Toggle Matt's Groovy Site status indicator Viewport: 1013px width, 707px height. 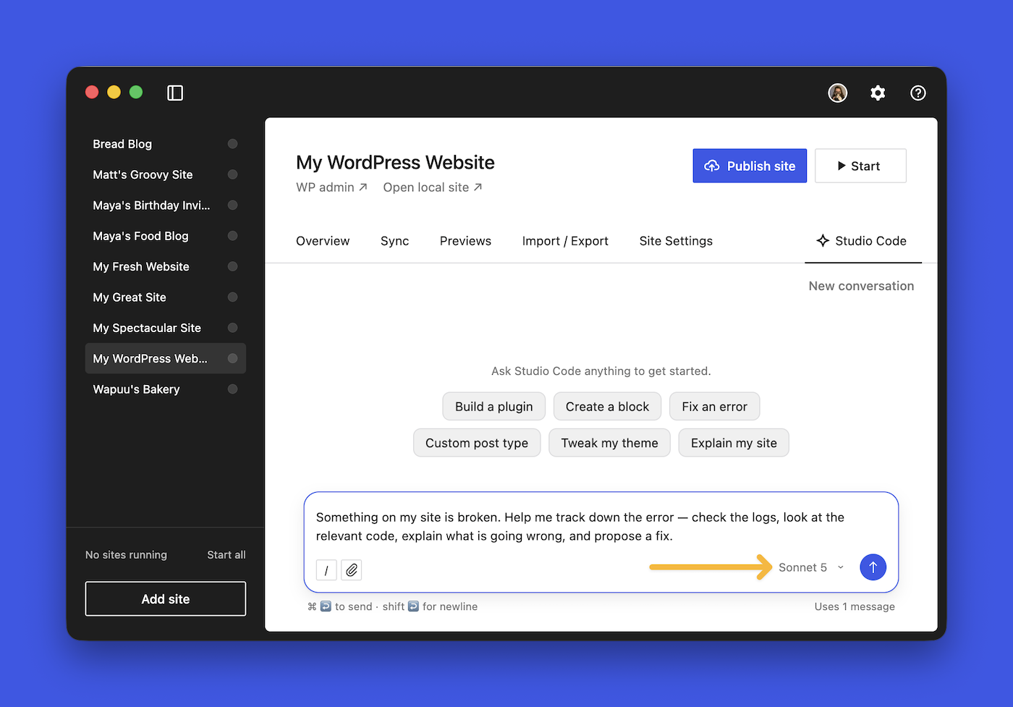(232, 174)
